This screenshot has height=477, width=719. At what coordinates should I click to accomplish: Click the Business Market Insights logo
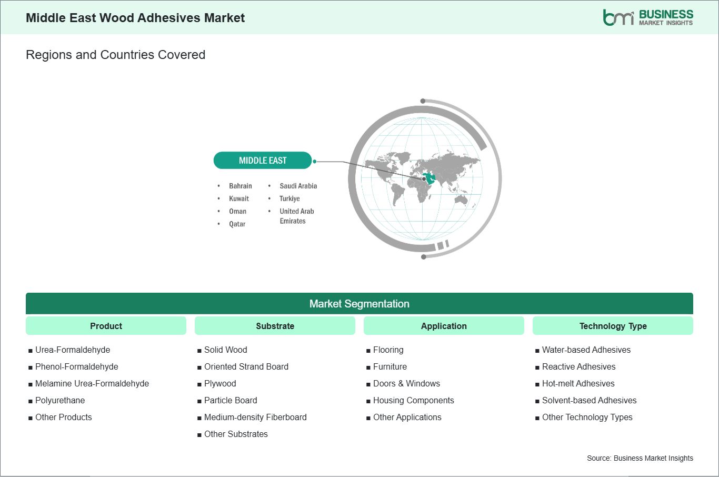(x=648, y=17)
